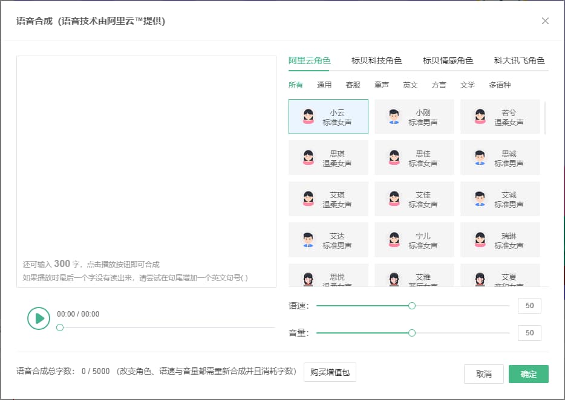
Task: Select the 瑞琳 standard female voice avatar
Action: 480,240
